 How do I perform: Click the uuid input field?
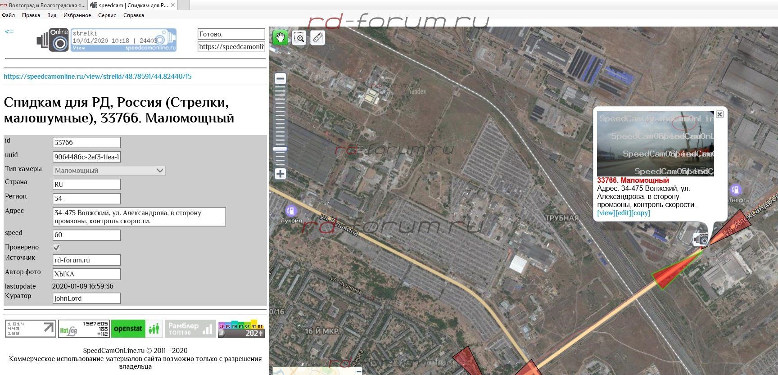pos(86,157)
